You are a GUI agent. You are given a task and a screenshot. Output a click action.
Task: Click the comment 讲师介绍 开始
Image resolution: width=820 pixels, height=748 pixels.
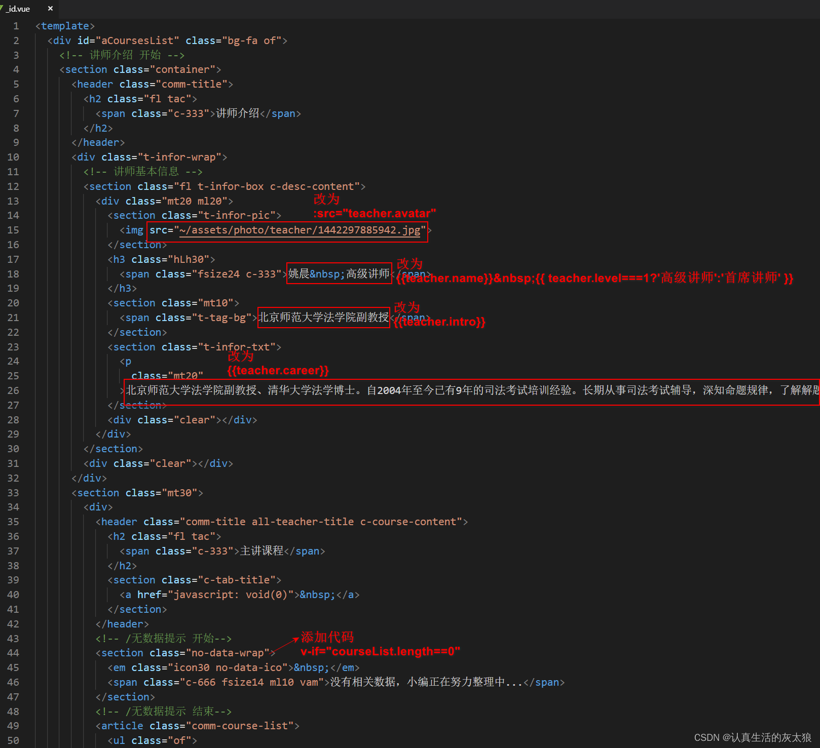(x=122, y=55)
